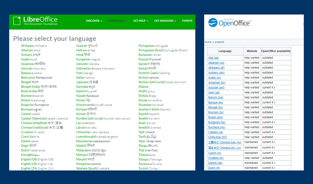Click the Czech (cs) table link
This screenshot has width=313, height=184.
tap(215, 153)
